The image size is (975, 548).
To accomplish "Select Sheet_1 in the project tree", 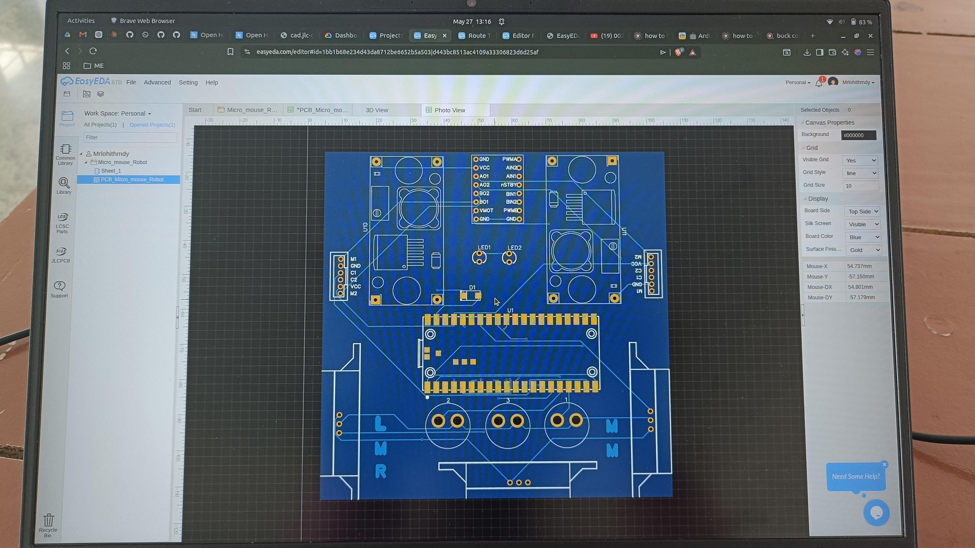I will click(111, 171).
